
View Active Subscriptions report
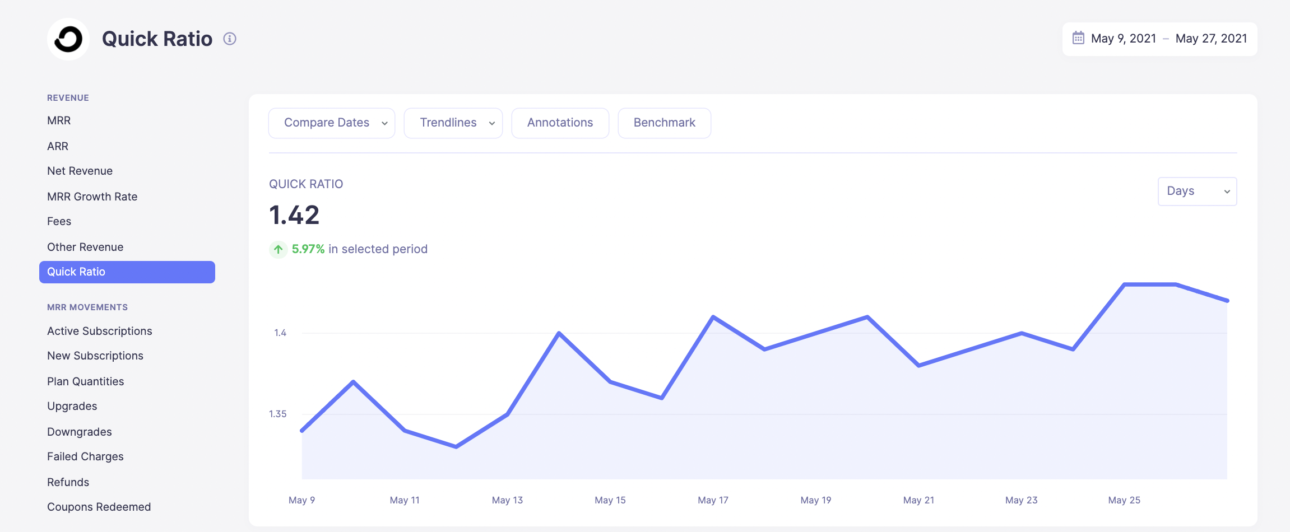coord(99,331)
